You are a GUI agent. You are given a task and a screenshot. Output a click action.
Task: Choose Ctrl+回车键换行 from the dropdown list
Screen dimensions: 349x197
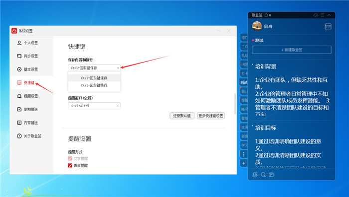(x=94, y=85)
